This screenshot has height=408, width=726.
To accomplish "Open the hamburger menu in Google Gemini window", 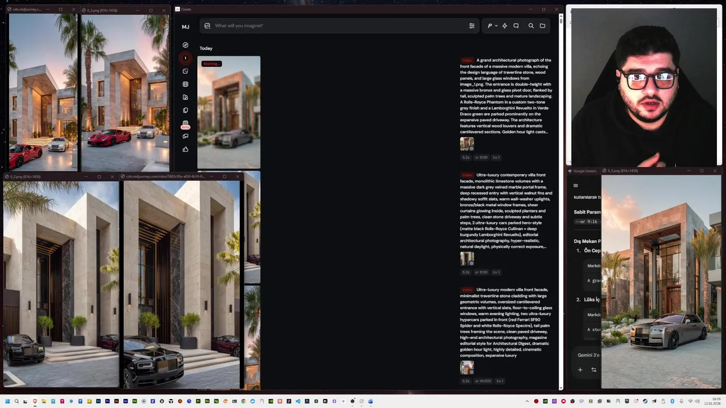I will (576, 185).
